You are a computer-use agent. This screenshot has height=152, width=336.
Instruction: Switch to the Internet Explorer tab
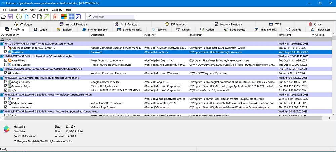(x=95, y=30)
